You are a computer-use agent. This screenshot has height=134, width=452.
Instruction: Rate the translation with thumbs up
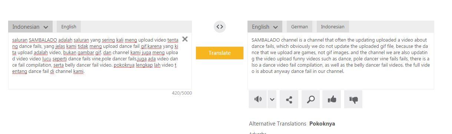click(x=332, y=99)
